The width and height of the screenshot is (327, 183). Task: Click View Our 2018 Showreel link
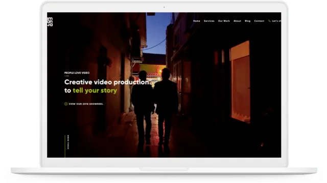click(86, 104)
